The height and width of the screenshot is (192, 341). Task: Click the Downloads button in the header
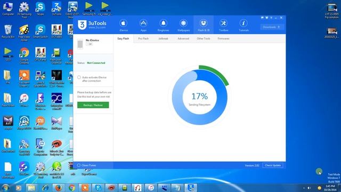pyautogui.click(x=272, y=27)
